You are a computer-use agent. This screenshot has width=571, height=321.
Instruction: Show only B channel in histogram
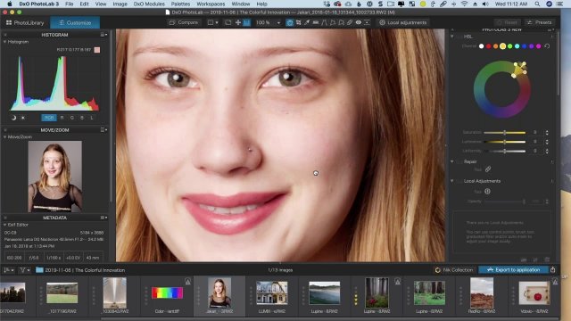81,118
